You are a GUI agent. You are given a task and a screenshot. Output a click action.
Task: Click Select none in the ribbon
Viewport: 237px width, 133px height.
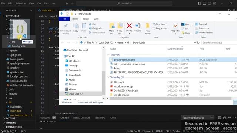pos(202,28)
